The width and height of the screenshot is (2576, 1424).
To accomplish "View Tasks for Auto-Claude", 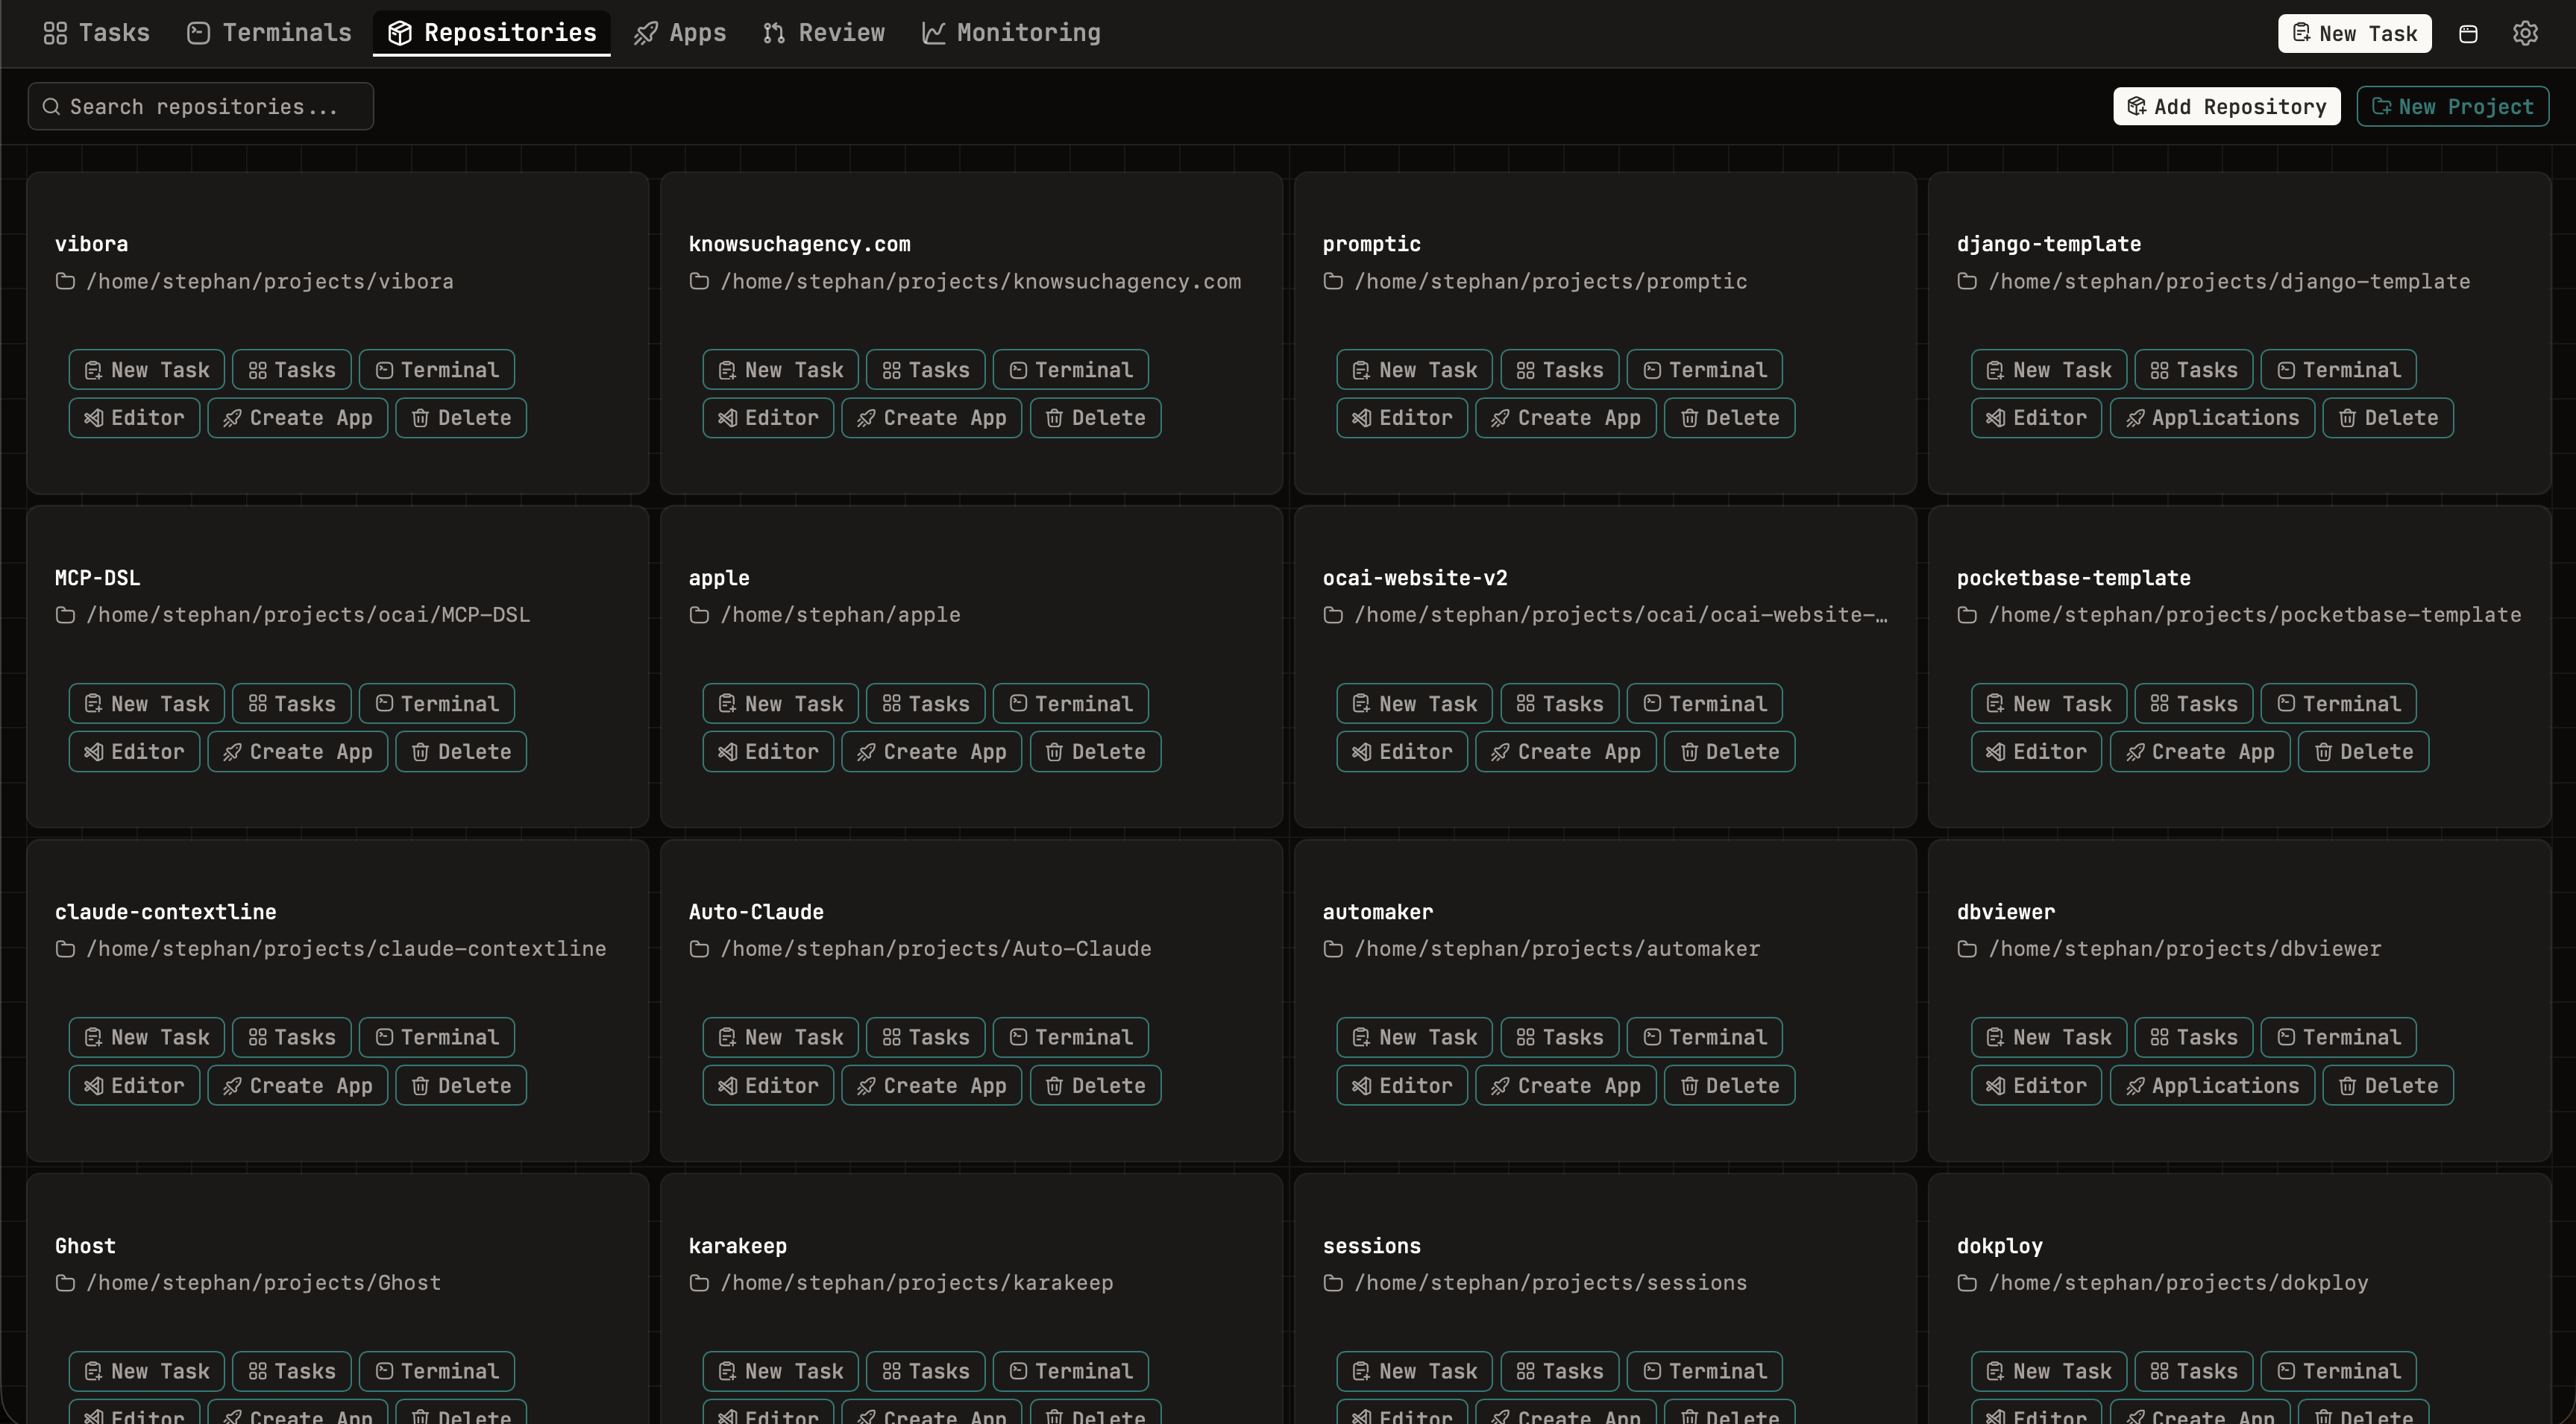I will point(925,1037).
